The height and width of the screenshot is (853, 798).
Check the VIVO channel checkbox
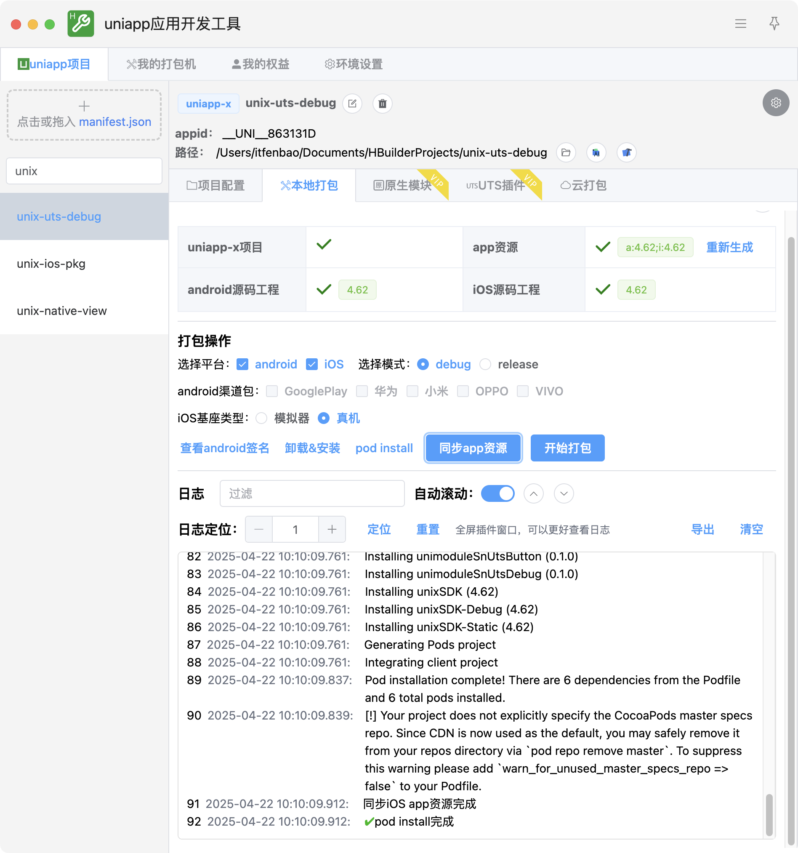point(523,391)
